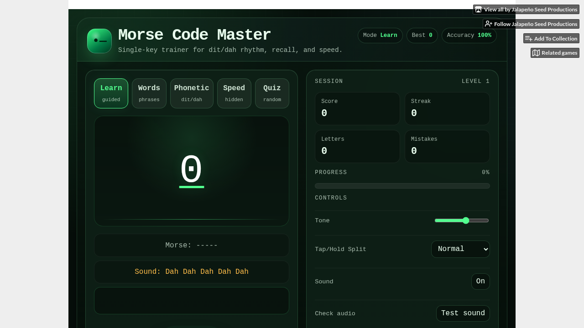
Task: Click the Mode Learn status pill
Action: (380, 36)
